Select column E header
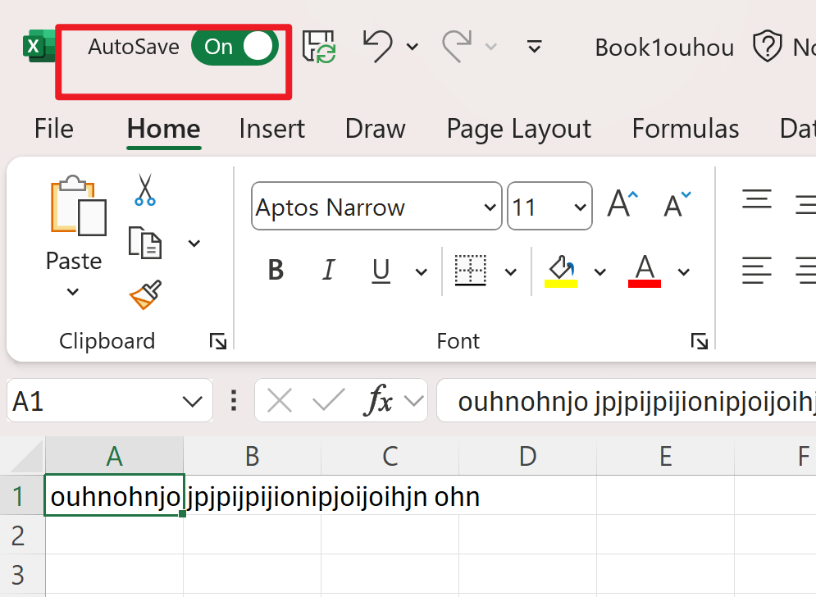Screen dimensions: 816x597 (666, 456)
